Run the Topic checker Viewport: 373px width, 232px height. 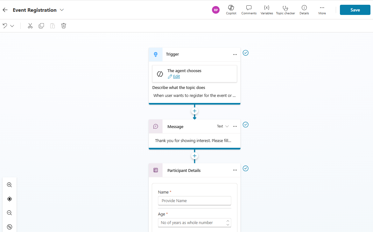(285, 10)
